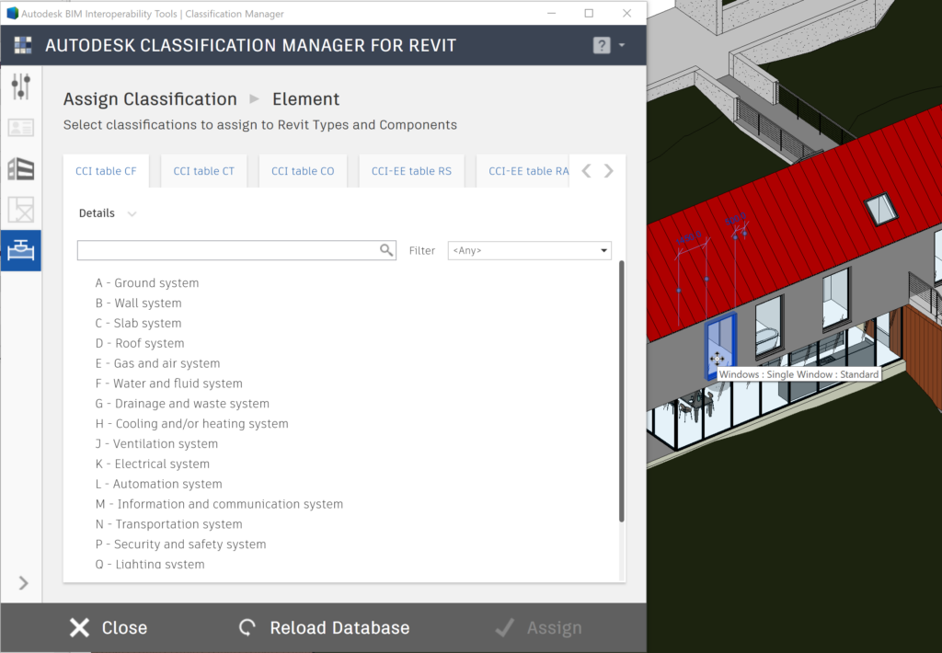Close the window with the title bar X

(x=626, y=13)
